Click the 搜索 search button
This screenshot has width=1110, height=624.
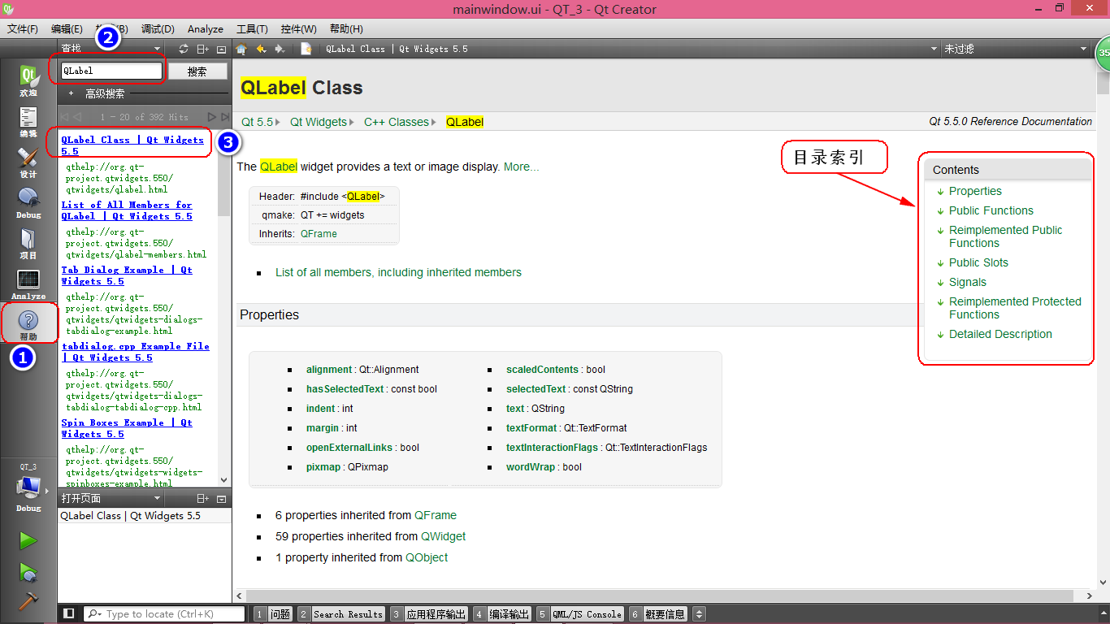point(197,71)
